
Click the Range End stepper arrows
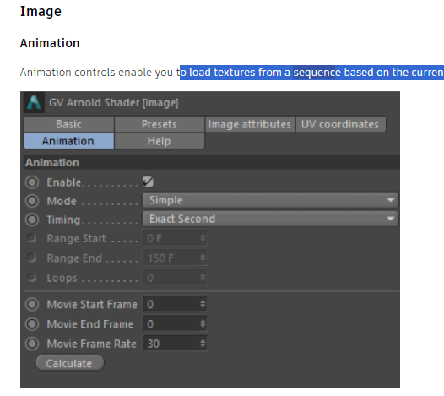tap(203, 258)
